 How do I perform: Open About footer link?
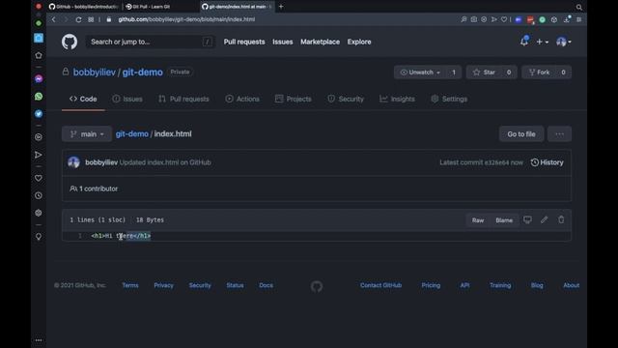(x=571, y=285)
